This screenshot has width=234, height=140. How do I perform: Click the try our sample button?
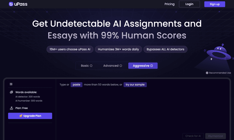coord(135,85)
